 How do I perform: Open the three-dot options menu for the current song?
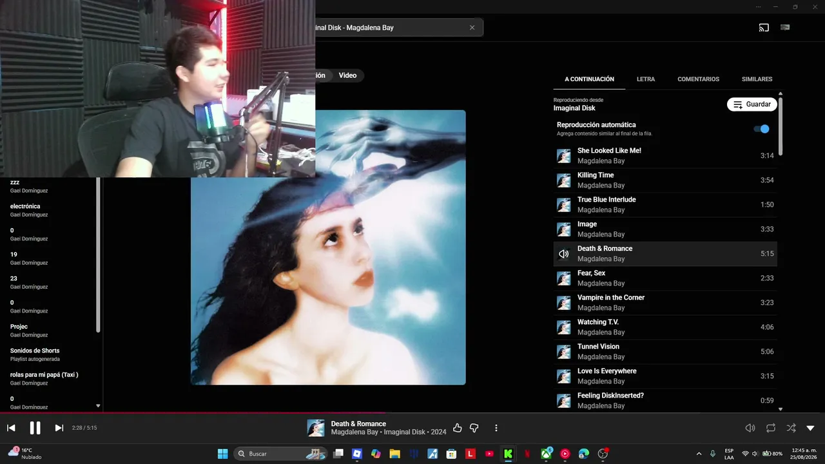pos(496,428)
